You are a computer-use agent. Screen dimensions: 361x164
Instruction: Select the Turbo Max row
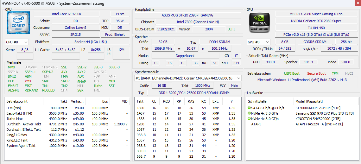click(x=67, y=119)
